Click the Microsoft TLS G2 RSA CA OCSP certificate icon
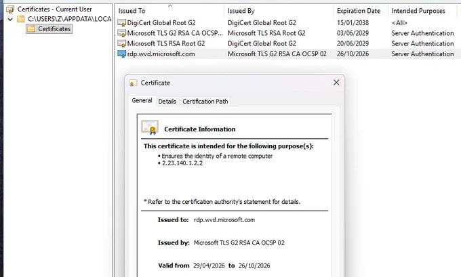 [x=121, y=33]
